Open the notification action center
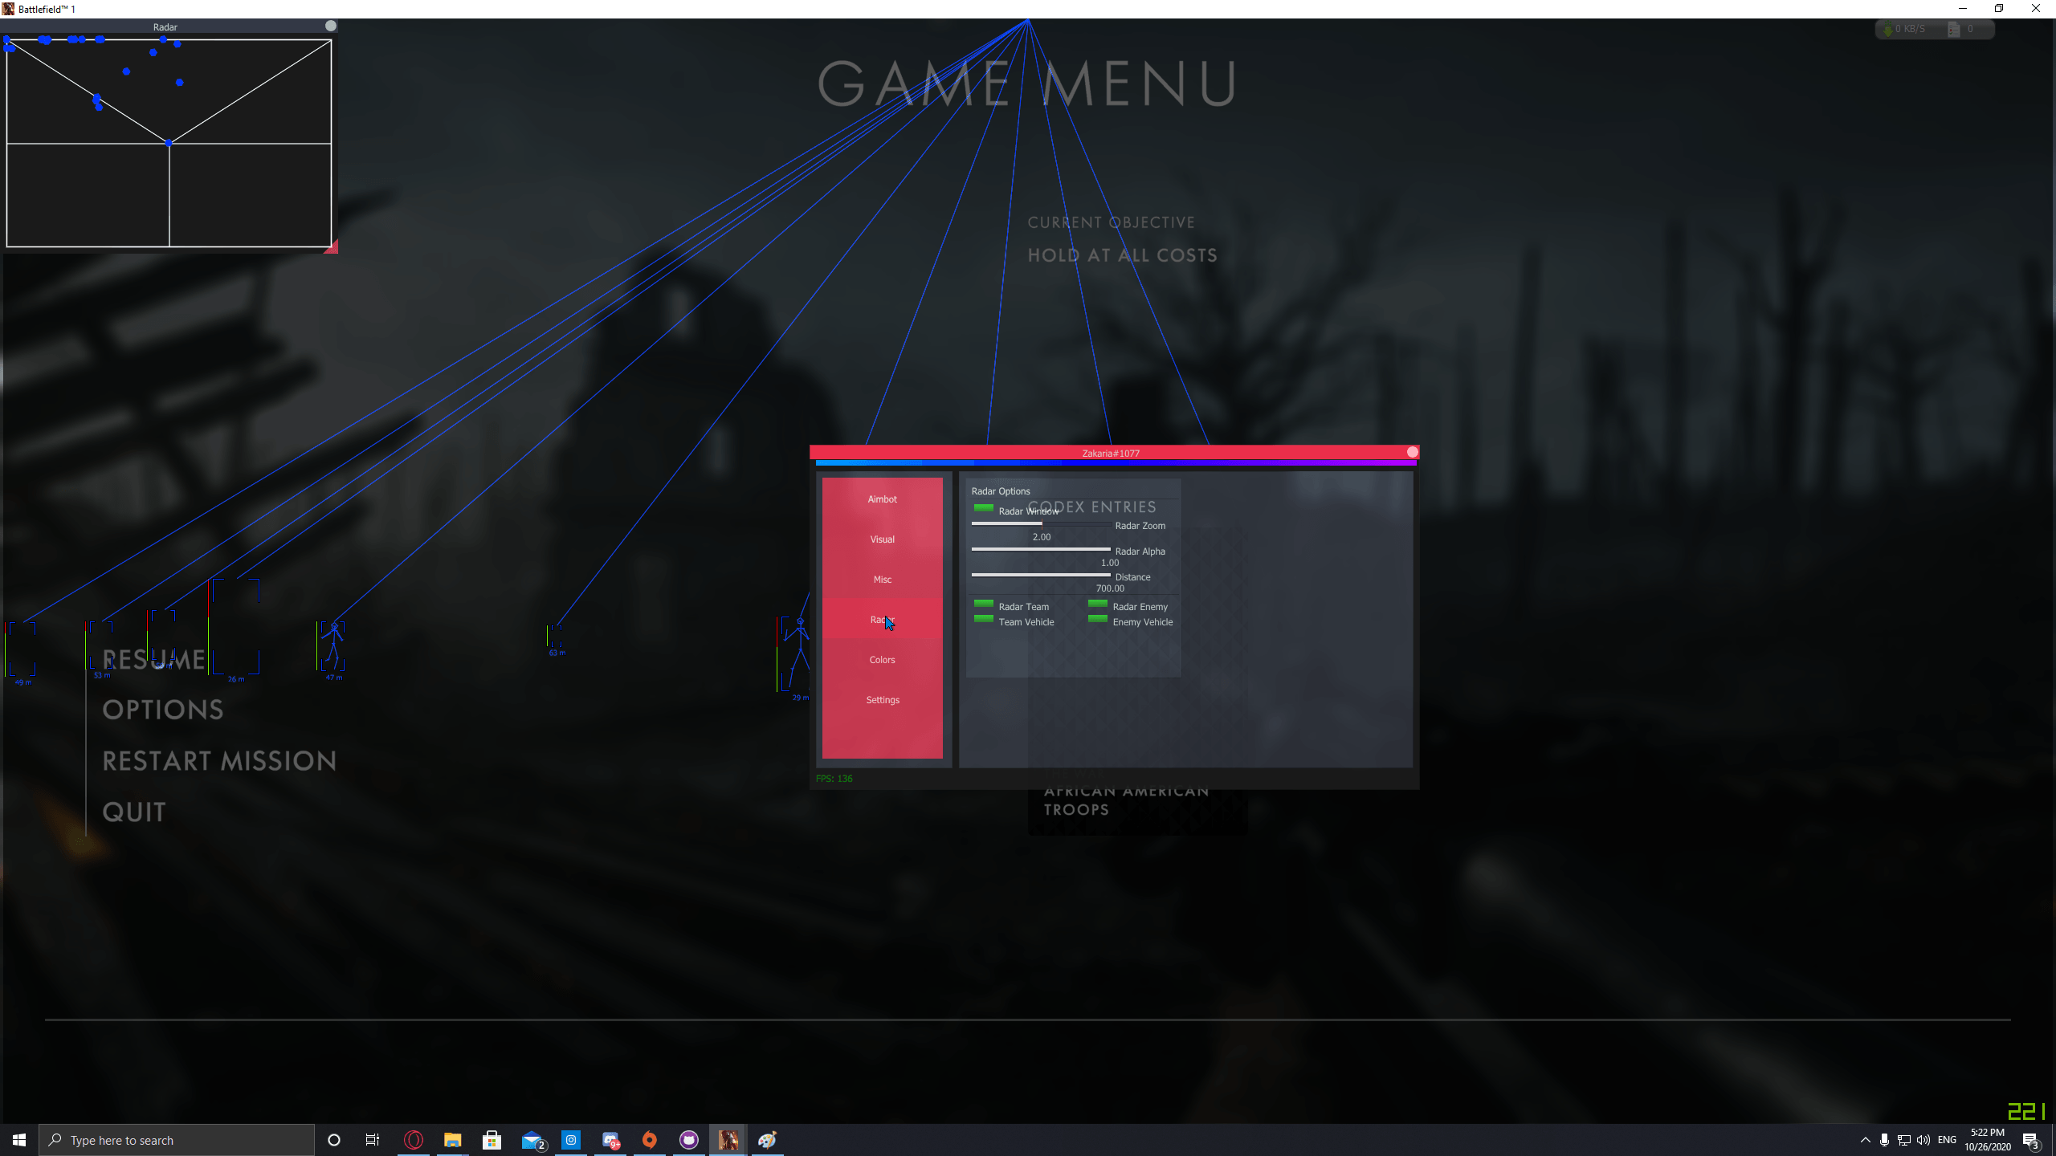This screenshot has height=1156, width=2056. 2031,1140
